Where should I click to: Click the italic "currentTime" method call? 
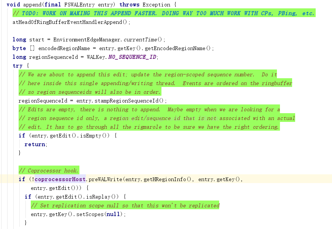140,39
